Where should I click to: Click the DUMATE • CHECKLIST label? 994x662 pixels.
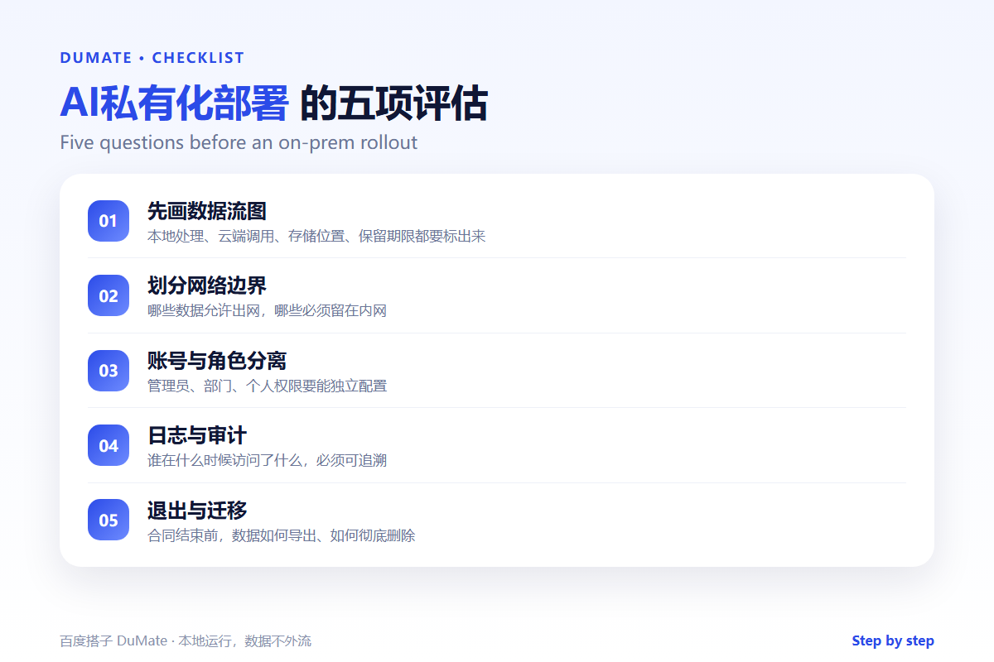coord(152,58)
